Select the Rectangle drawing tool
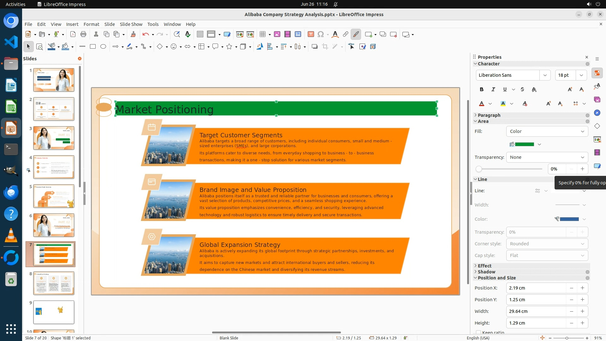Viewport: 606px width, 341px height. (x=93, y=46)
